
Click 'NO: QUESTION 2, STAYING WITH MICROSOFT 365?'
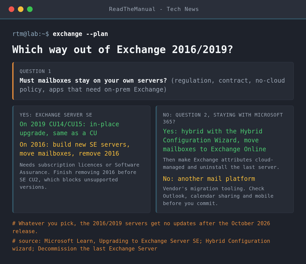(223, 118)
